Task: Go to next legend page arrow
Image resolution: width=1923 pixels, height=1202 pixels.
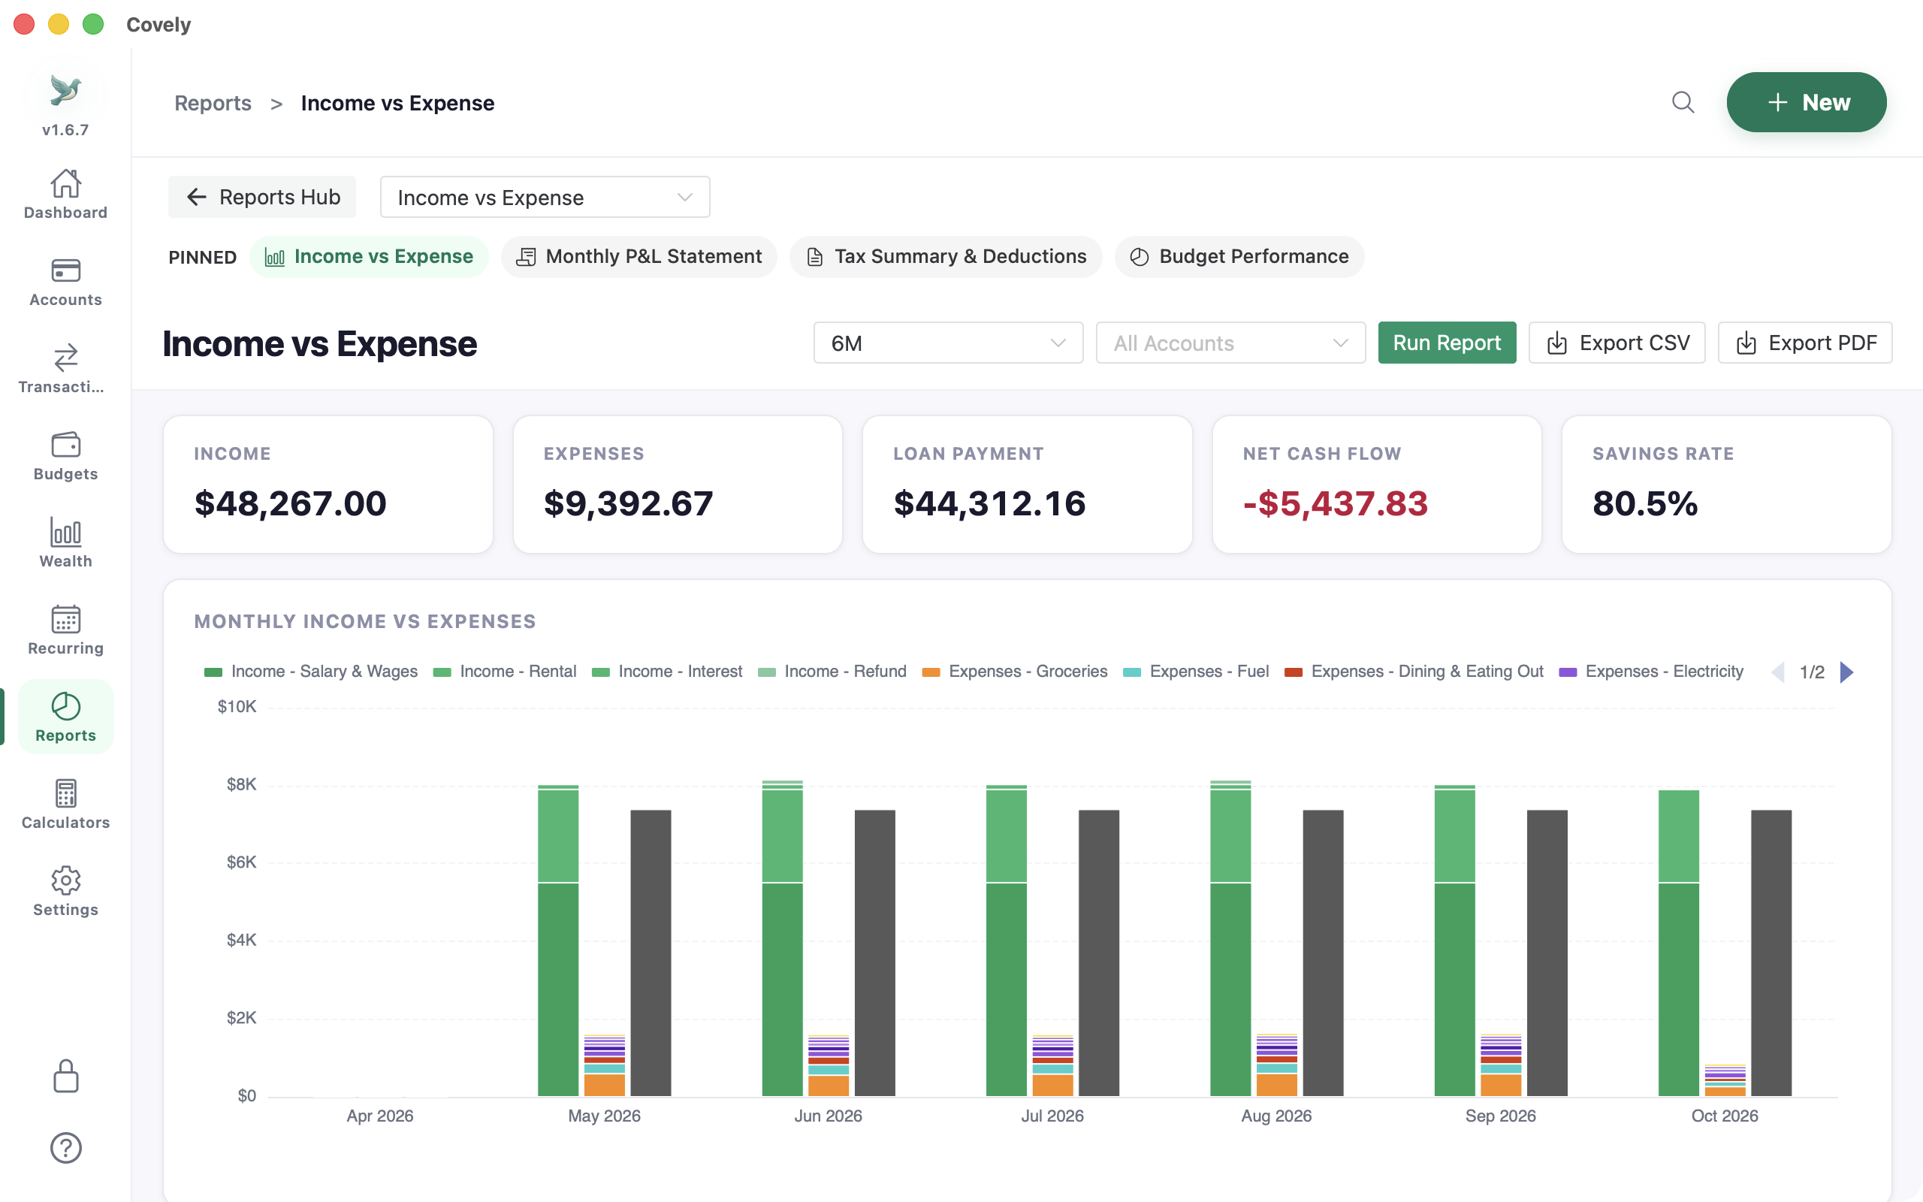Action: [x=1848, y=672]
